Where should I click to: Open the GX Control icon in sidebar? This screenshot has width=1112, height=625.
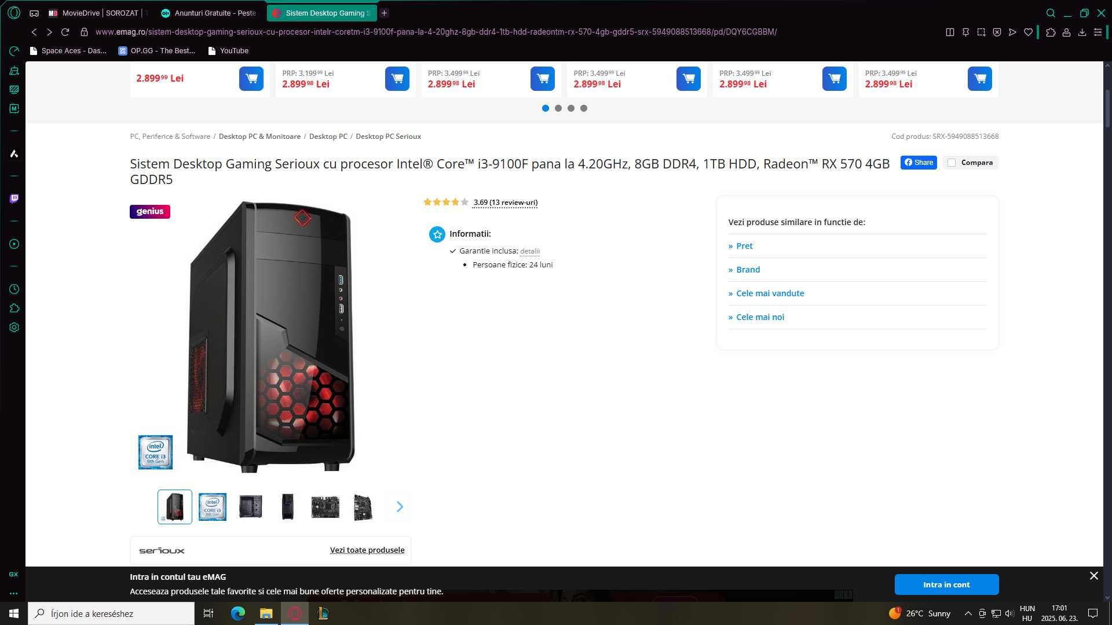pos(14,52)
